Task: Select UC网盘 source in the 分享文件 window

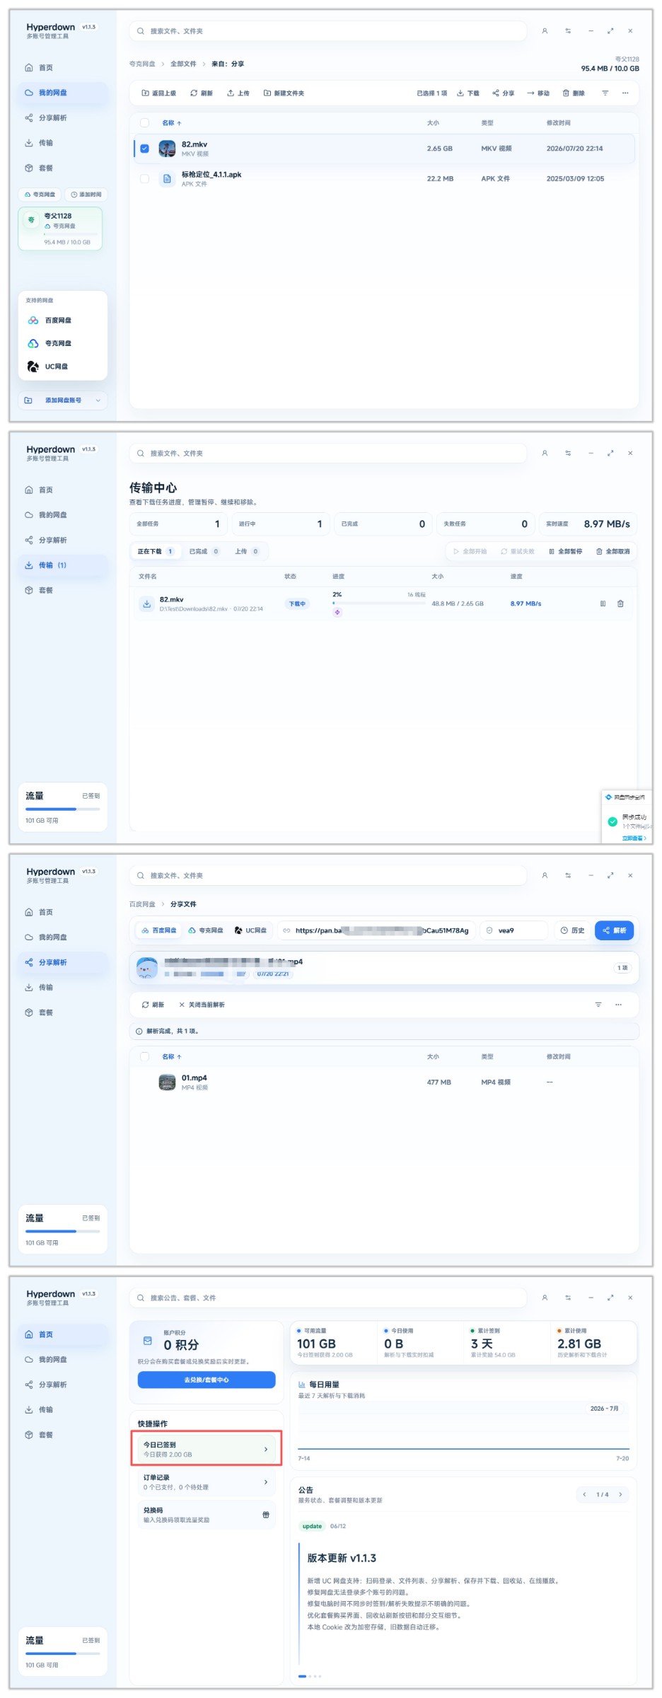Action: (251, 930)
